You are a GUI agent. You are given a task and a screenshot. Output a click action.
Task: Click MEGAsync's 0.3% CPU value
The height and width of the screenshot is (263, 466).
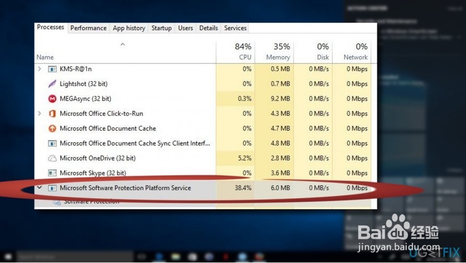pos(244,99)
